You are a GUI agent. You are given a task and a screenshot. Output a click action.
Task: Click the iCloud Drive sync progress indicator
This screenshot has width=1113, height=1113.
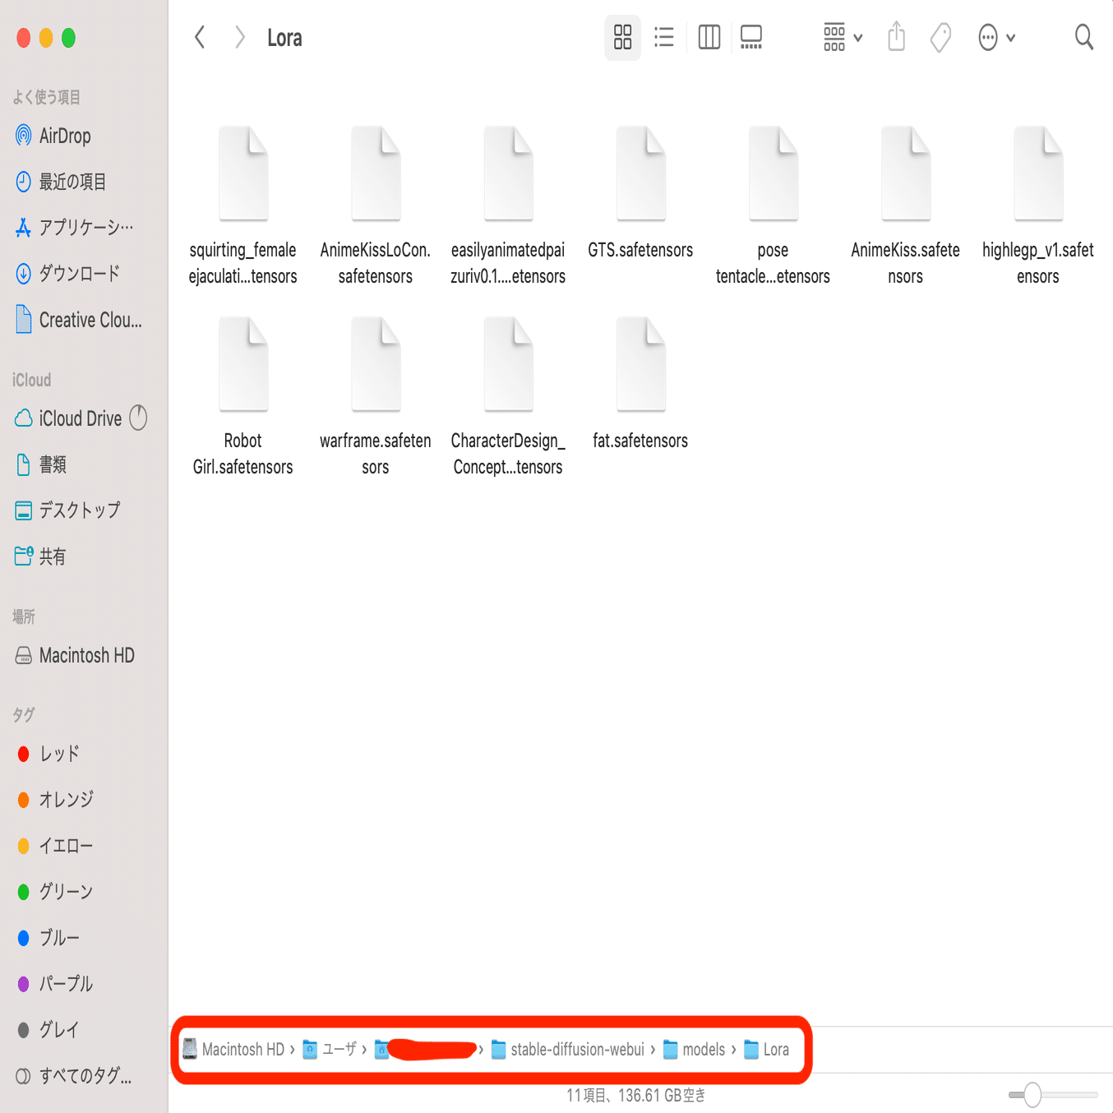138,418
